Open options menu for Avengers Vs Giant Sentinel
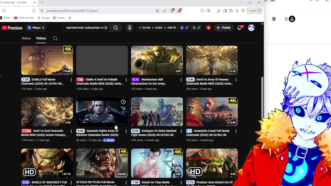 click(x=181, y=131)
